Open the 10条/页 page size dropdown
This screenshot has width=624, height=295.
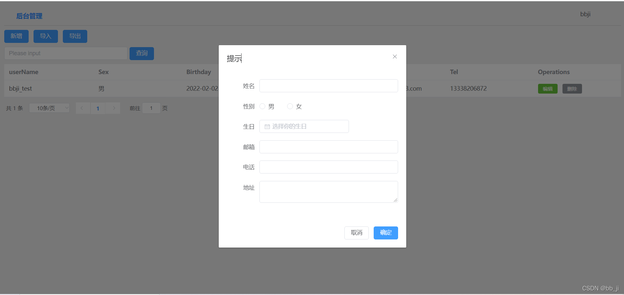point(49,108)
